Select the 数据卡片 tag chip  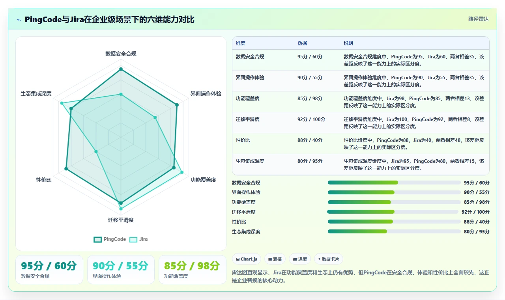[x=329, y=259]
